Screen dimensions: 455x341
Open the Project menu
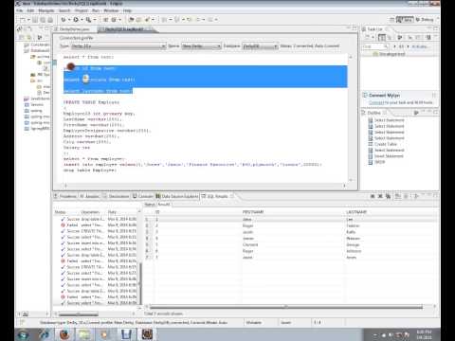click(82, 10)
